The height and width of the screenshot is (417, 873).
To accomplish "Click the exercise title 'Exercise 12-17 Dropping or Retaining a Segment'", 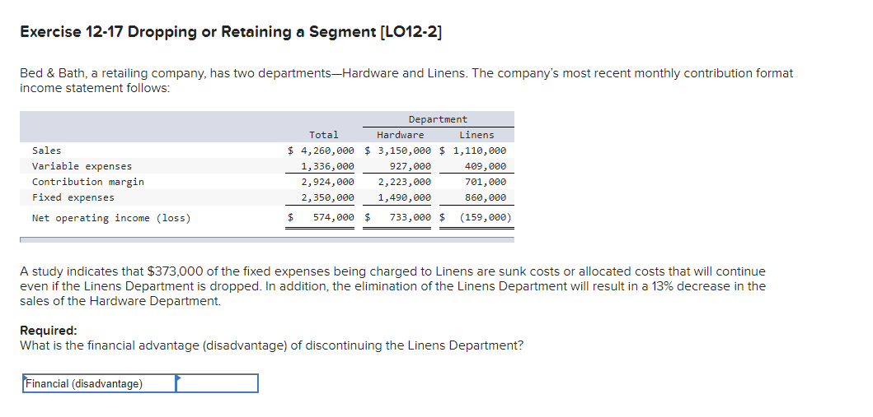I will point(231,32).
